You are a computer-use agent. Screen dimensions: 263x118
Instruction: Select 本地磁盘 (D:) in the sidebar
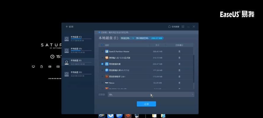coord(78,50)
